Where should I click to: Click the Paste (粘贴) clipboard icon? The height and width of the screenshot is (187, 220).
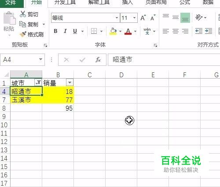click(x=9, y=18)
